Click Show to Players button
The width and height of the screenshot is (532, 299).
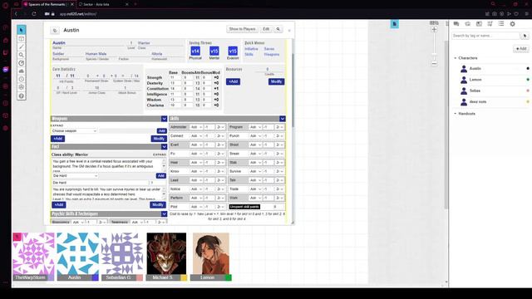pyautogui.click(x=242, y=29)
